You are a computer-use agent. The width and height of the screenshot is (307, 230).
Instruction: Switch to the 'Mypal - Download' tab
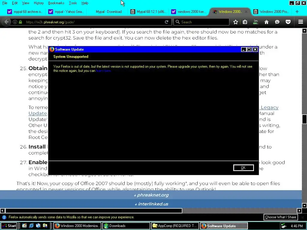click(x=107, y=12)
